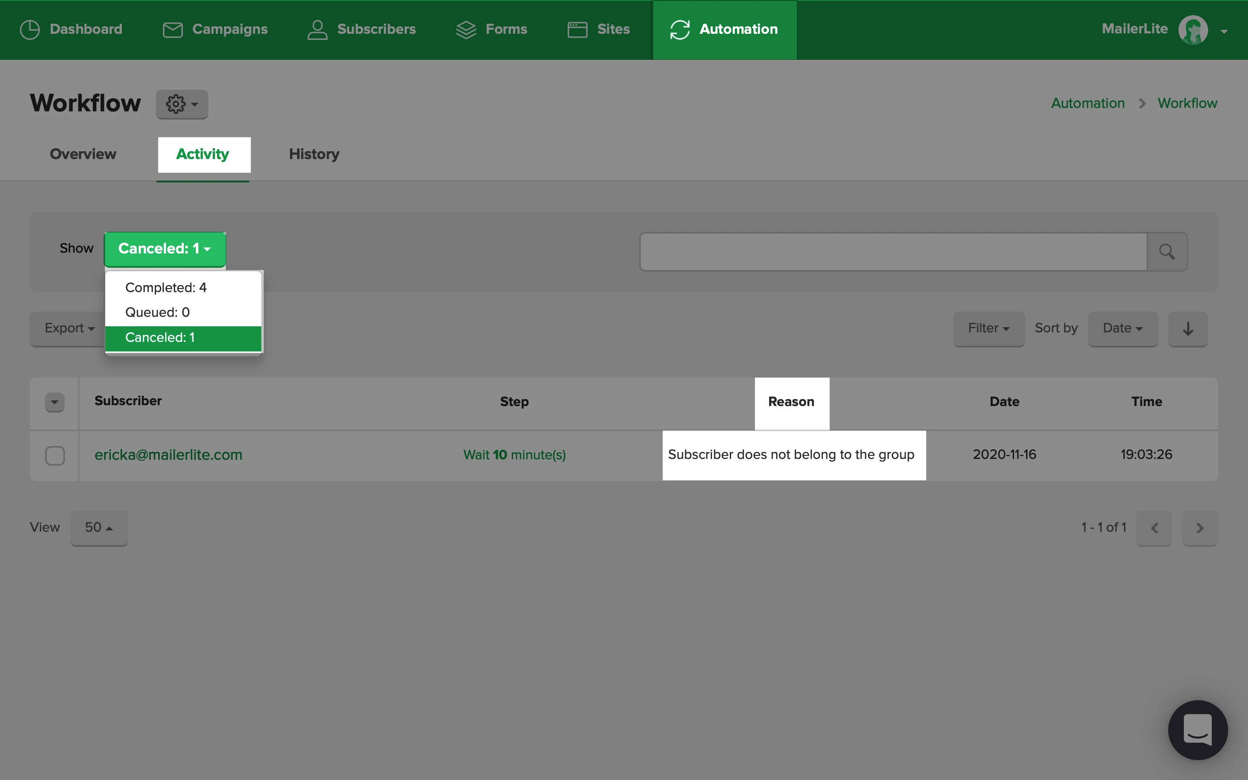Select Completed: 4 from Show menu

(x=166, y=287)
